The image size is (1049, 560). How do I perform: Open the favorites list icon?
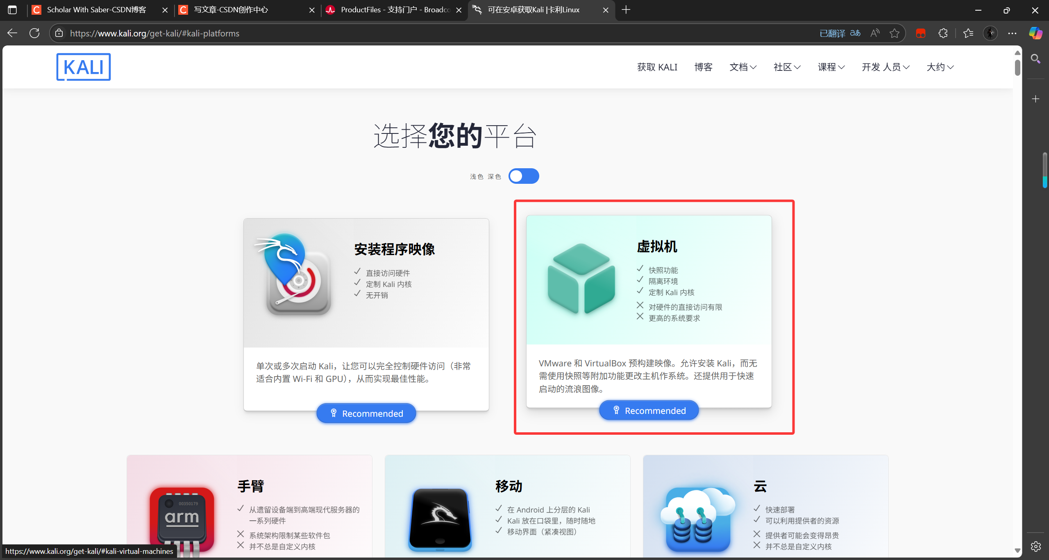click(968, 33)
